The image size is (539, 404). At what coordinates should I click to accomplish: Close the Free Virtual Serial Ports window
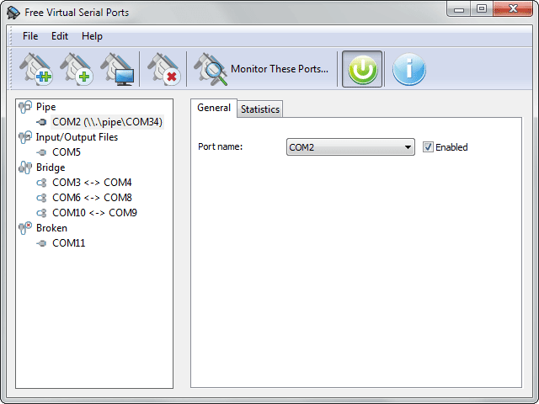(x=513, y=9)
